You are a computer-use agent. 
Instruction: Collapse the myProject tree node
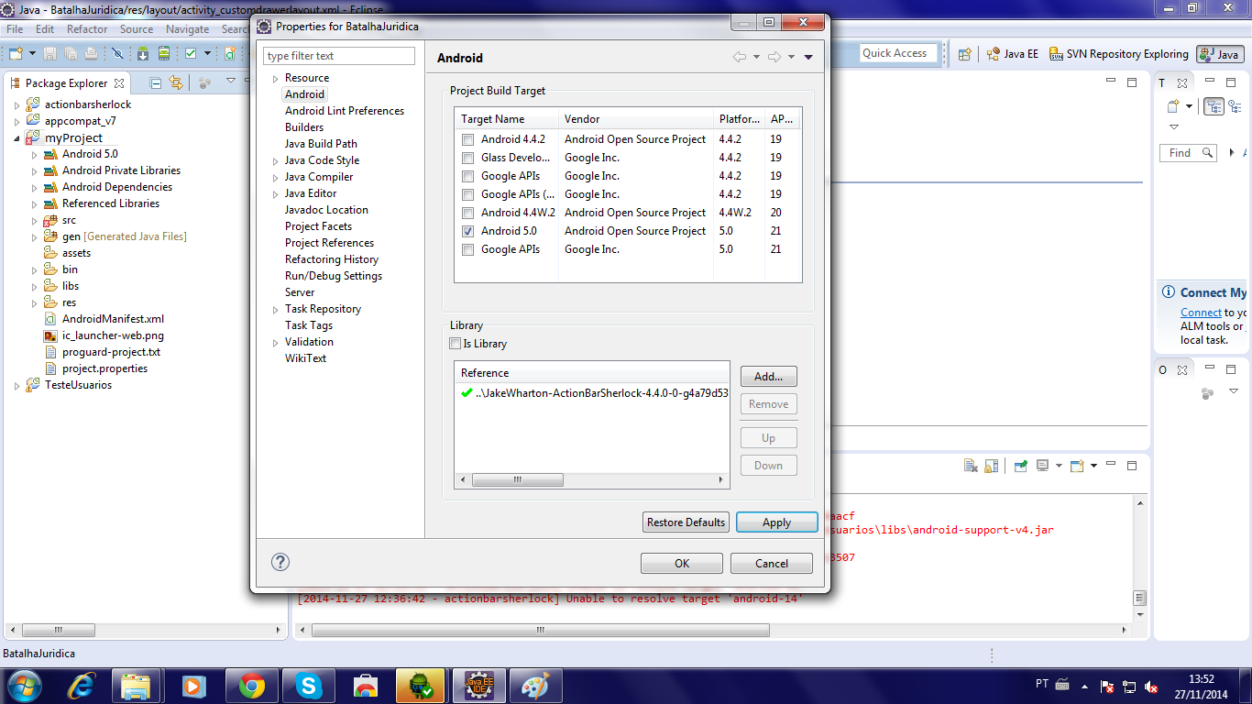(16, 138)
